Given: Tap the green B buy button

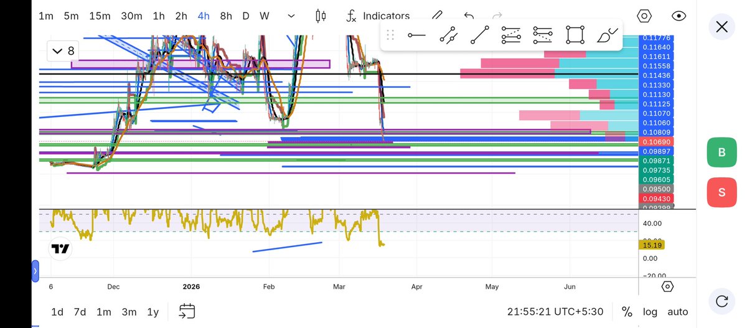Looking at the screenshot, I should coord(721,152).
